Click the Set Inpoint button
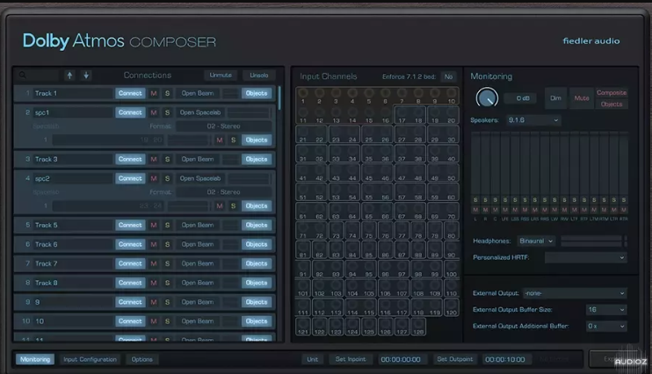Screen dimensions: 652x374 [351, 359]
